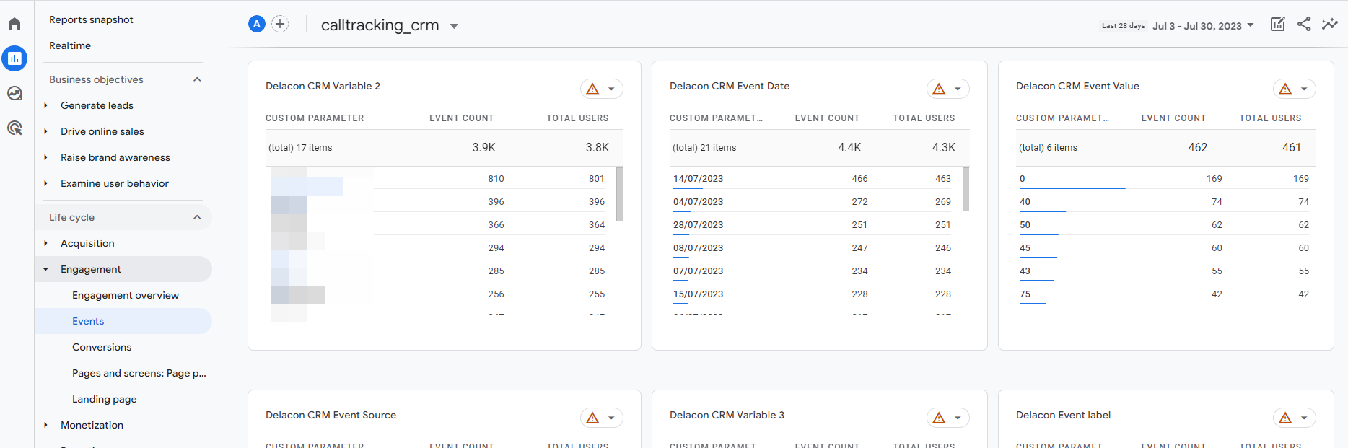Click event count 810 in Variable 2 card
Screen dimensions: 1348x448
[496, 179]
